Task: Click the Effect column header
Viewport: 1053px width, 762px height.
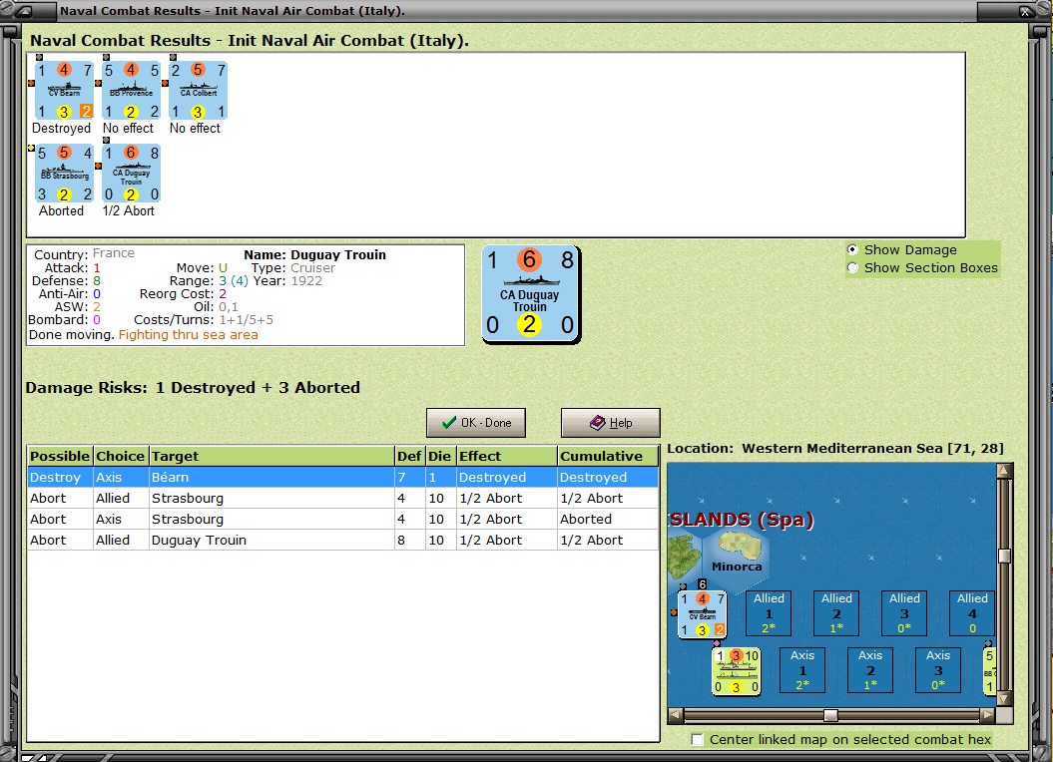Action: 506,456
